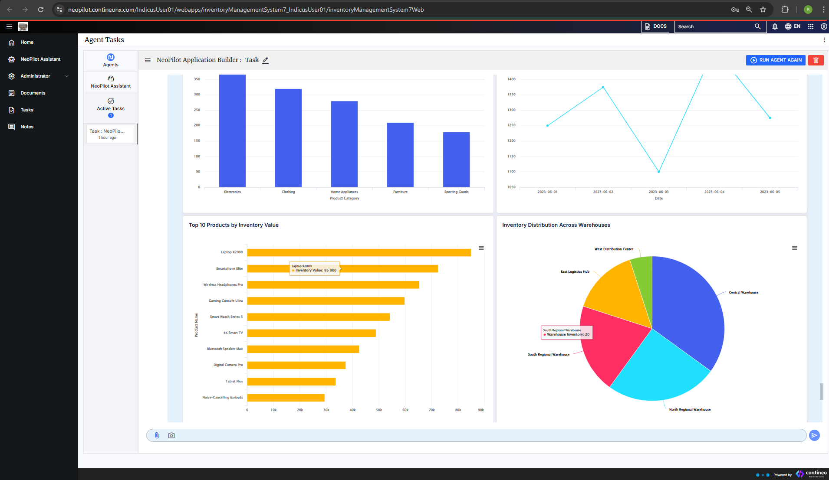829x480 pixels.
Task: Click the 2023-06-03 line data point
Action: tap(659, 172)
